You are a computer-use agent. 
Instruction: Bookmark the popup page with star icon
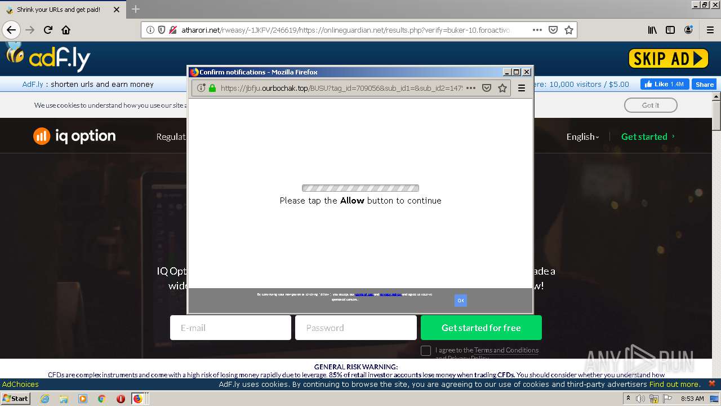(x=502, y=88)
